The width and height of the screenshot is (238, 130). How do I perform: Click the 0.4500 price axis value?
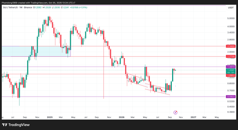pyautogui.click(x=231, y=107)
